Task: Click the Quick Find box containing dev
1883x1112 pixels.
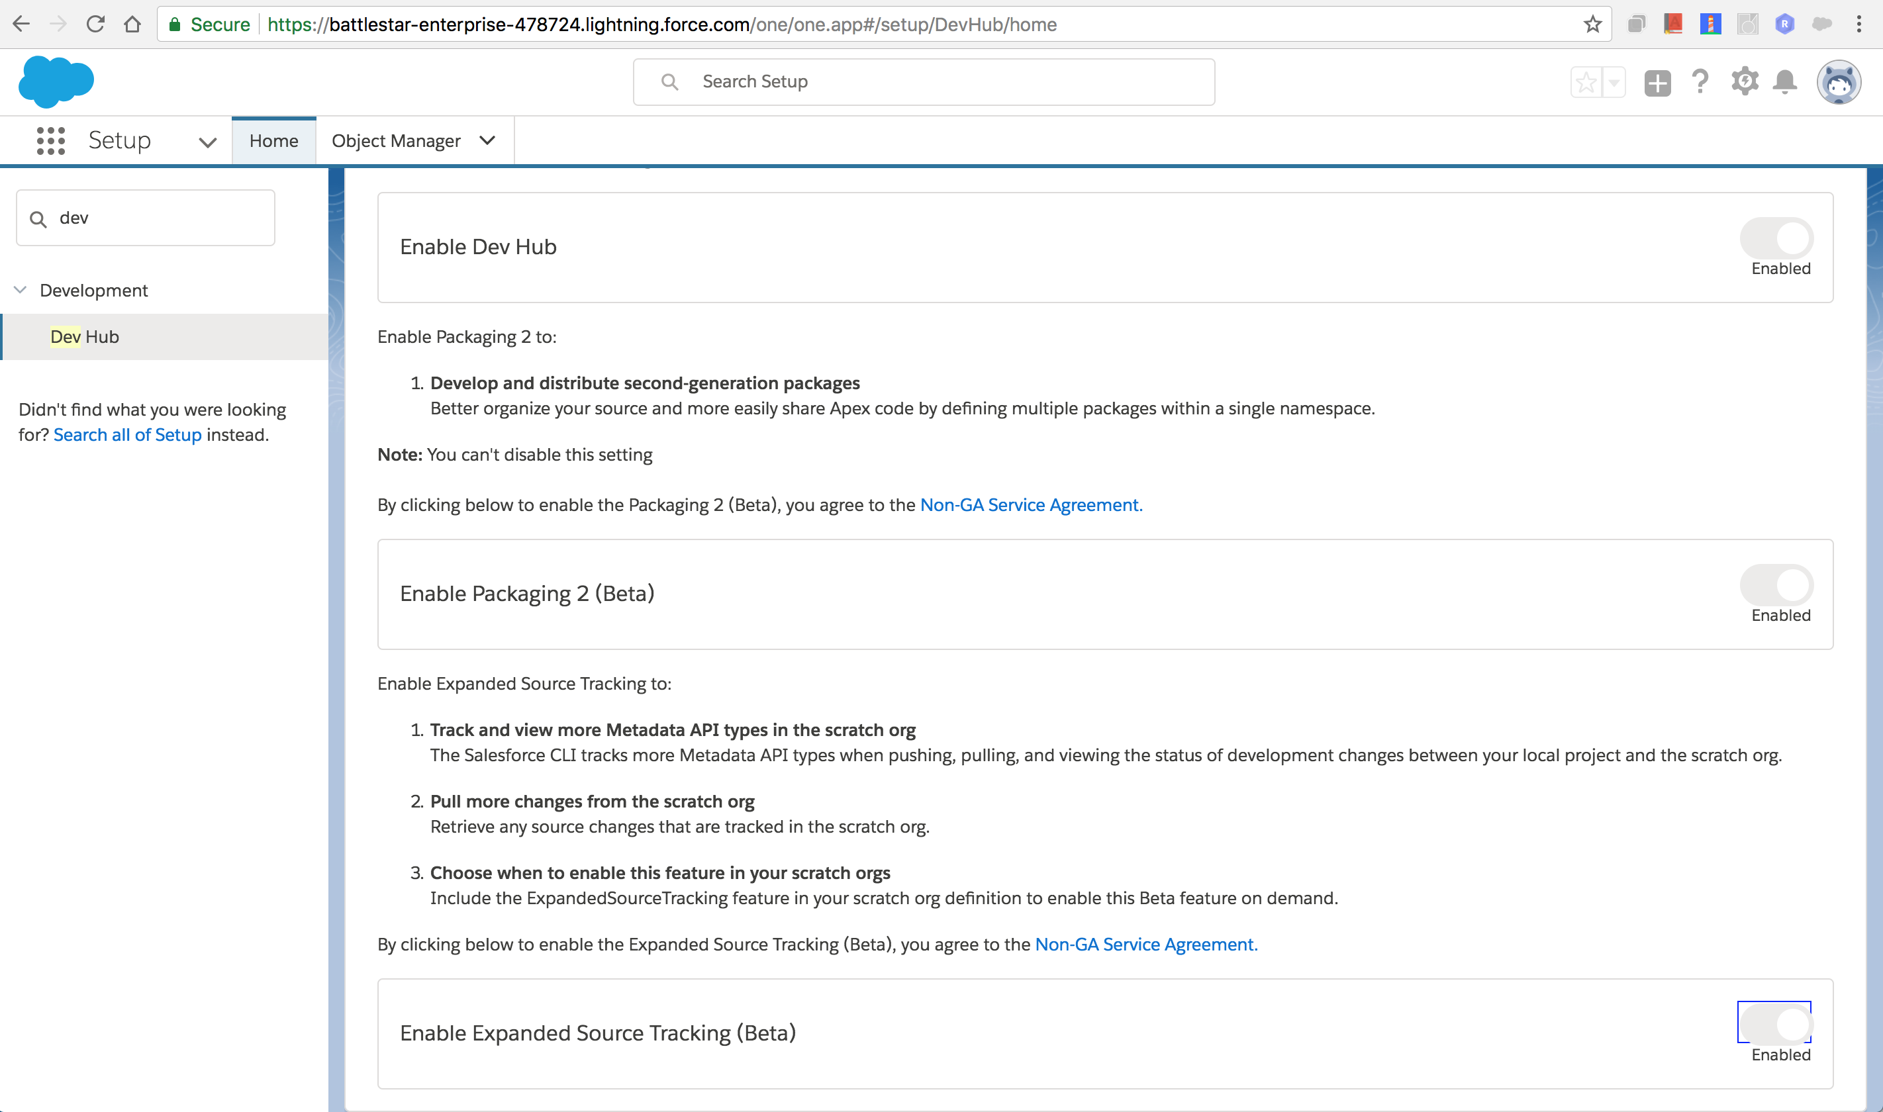Action: coord(146,218)
